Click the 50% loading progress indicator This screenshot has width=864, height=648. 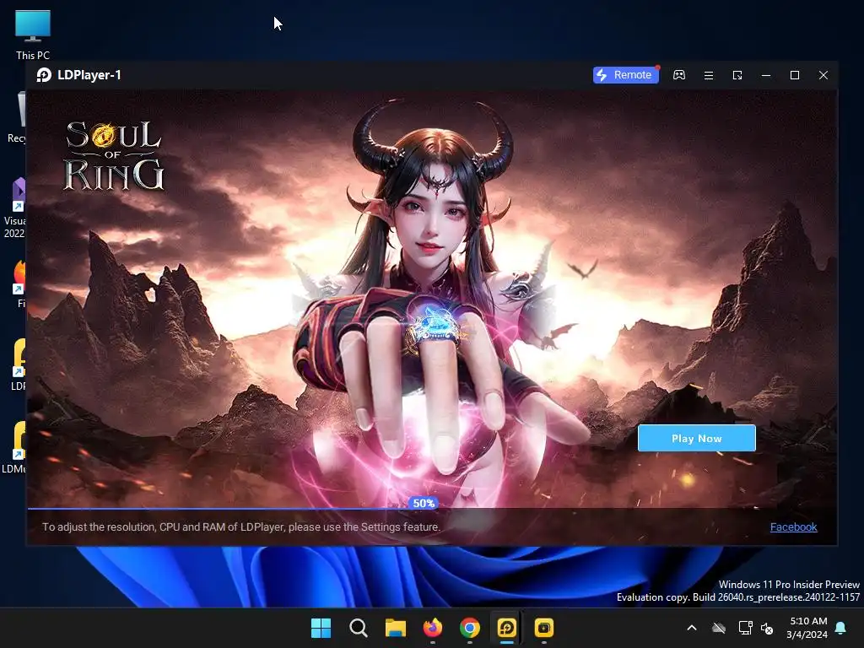pos(424,503)
